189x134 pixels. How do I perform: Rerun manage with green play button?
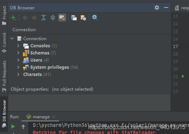[x=13, y=126]
